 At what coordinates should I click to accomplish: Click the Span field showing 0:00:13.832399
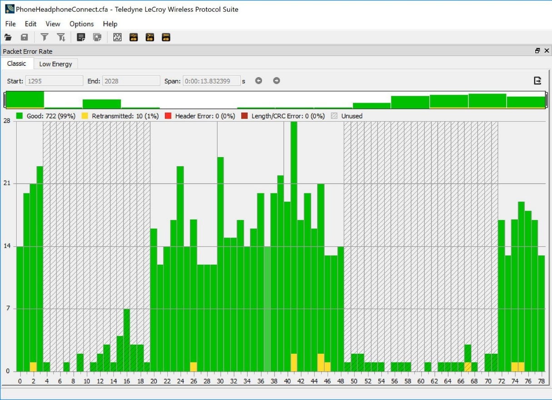point(211,81)
